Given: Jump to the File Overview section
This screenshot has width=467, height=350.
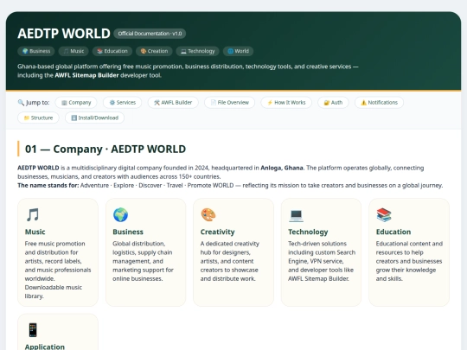Looking at the screenshot, I should click(229, 102).
